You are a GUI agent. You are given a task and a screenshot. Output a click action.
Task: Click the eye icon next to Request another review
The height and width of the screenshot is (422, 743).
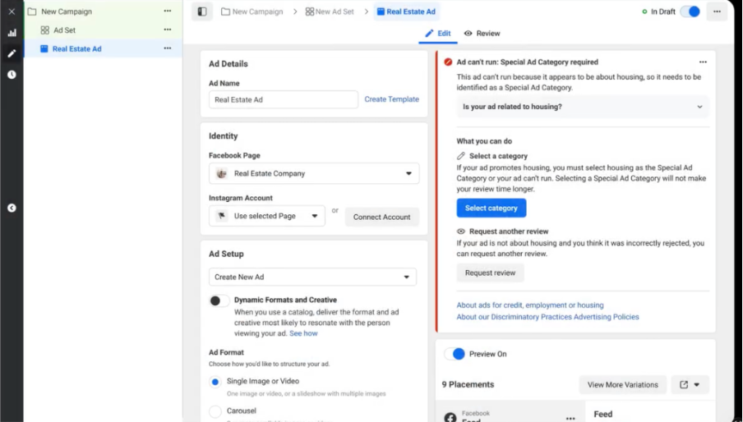point(460,232)
